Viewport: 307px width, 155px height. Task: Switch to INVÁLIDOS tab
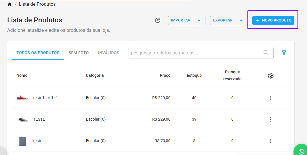(x=108, y=53)
